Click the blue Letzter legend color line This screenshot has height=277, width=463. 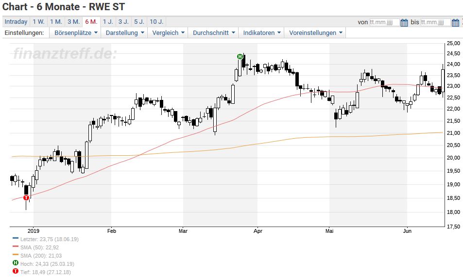tap(16, 238)
